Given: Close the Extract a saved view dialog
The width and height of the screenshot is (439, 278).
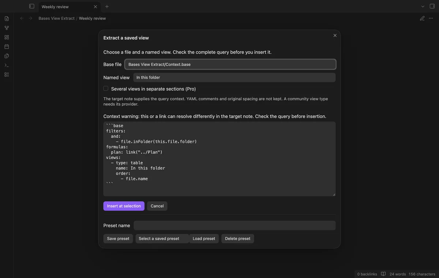Looking at the screenshot, I should (x=335, y=35).
